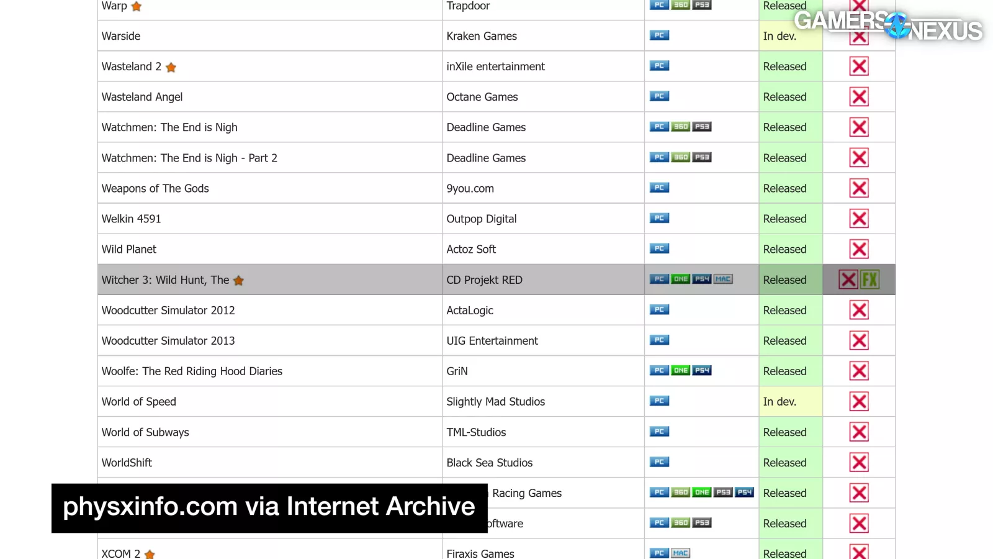Image resolution: width=993 pixels, height=559 pixels.
Task: Click the Released status for Wild Planet
Action: (x=784, y=249)
